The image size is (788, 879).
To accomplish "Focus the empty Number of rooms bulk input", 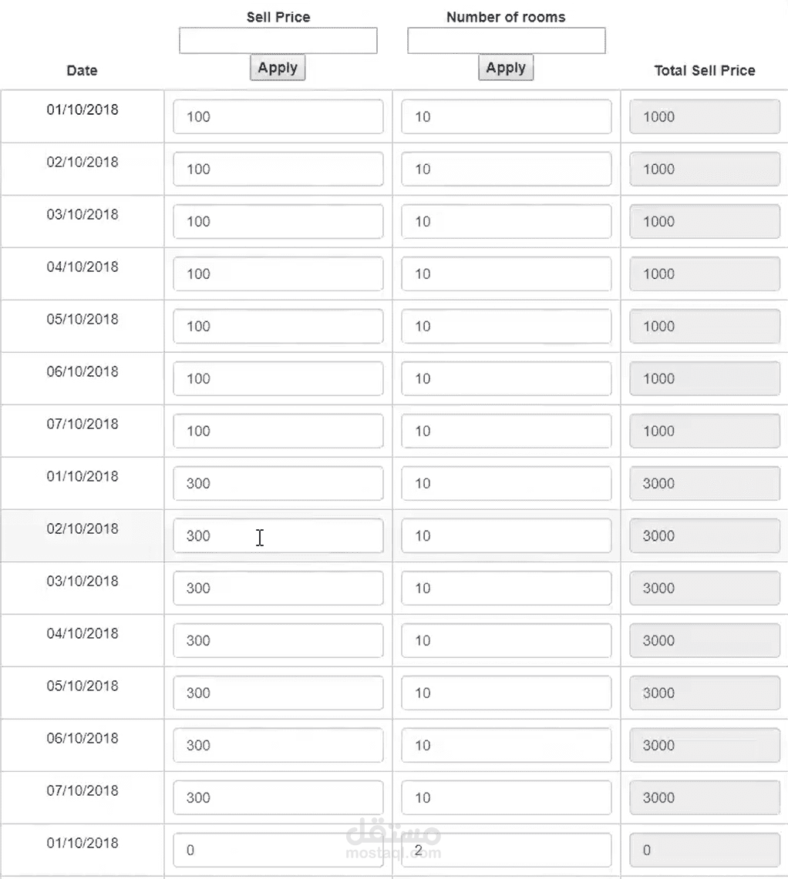I will 506,41.
